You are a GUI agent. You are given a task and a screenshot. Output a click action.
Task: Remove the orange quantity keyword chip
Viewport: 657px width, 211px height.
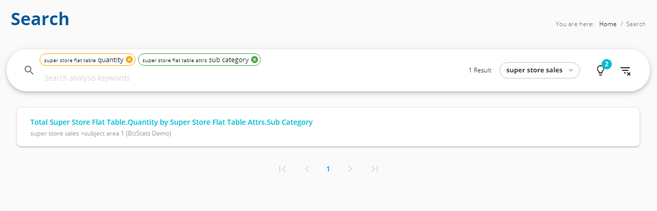(129, 60)
